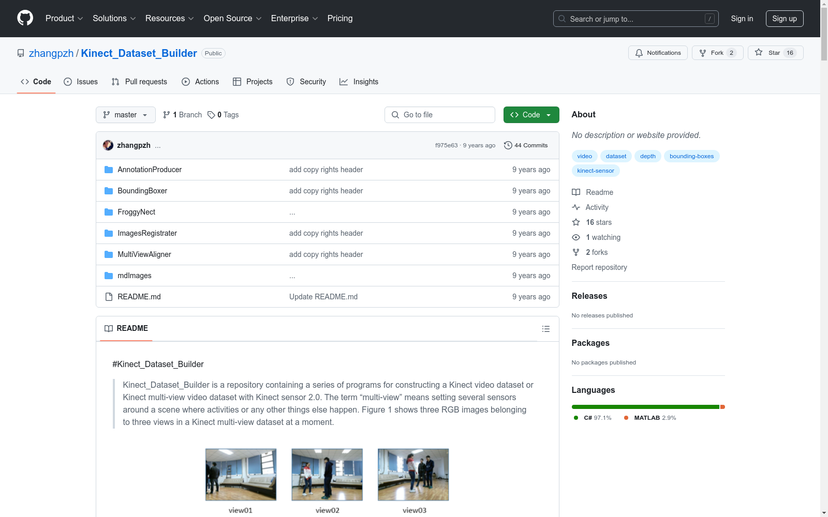Screen dimensions: 828x517
Task: Open the green Code dropdown
Action: point(531,115)
